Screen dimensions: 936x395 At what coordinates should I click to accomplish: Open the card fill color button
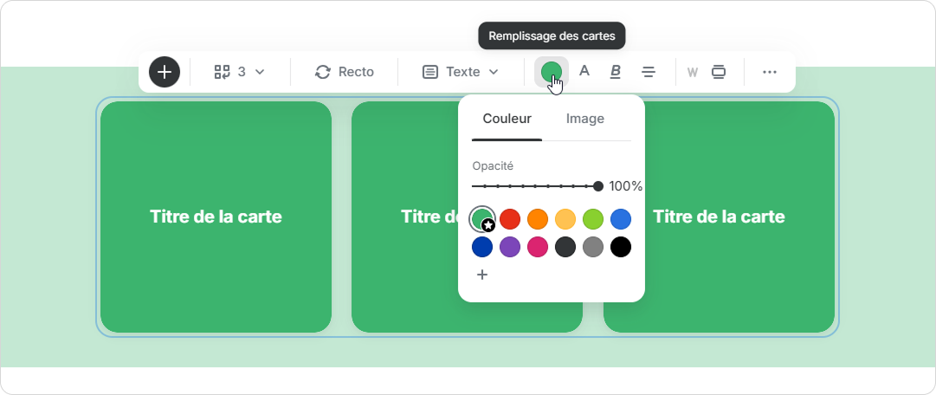click(552, 72)
